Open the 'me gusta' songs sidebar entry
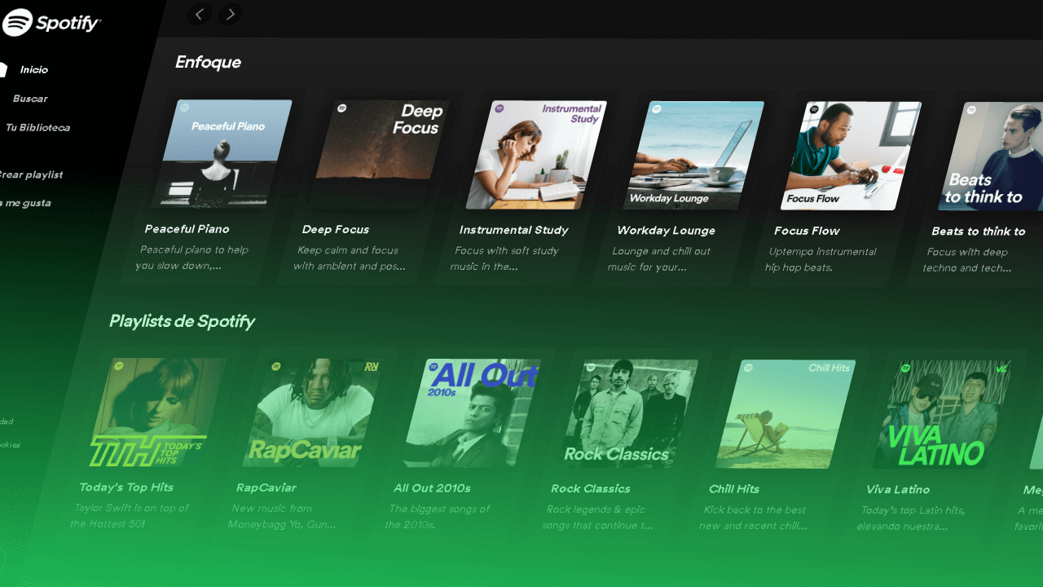This screenshot has width=1043, height=587. click(x=26, y=203)
